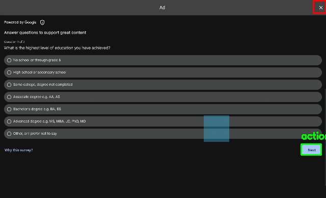Click the 'Ad' title in the header bar
The image size is (326, 198).
162,8
